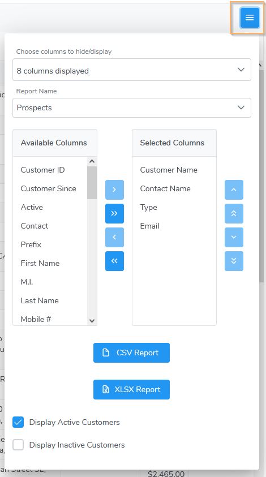Click scroll up arrow in Available Columns
Image resolution: width=266 pixels, height=477 pixels.
pyautogui.click(x=92, y=161)
